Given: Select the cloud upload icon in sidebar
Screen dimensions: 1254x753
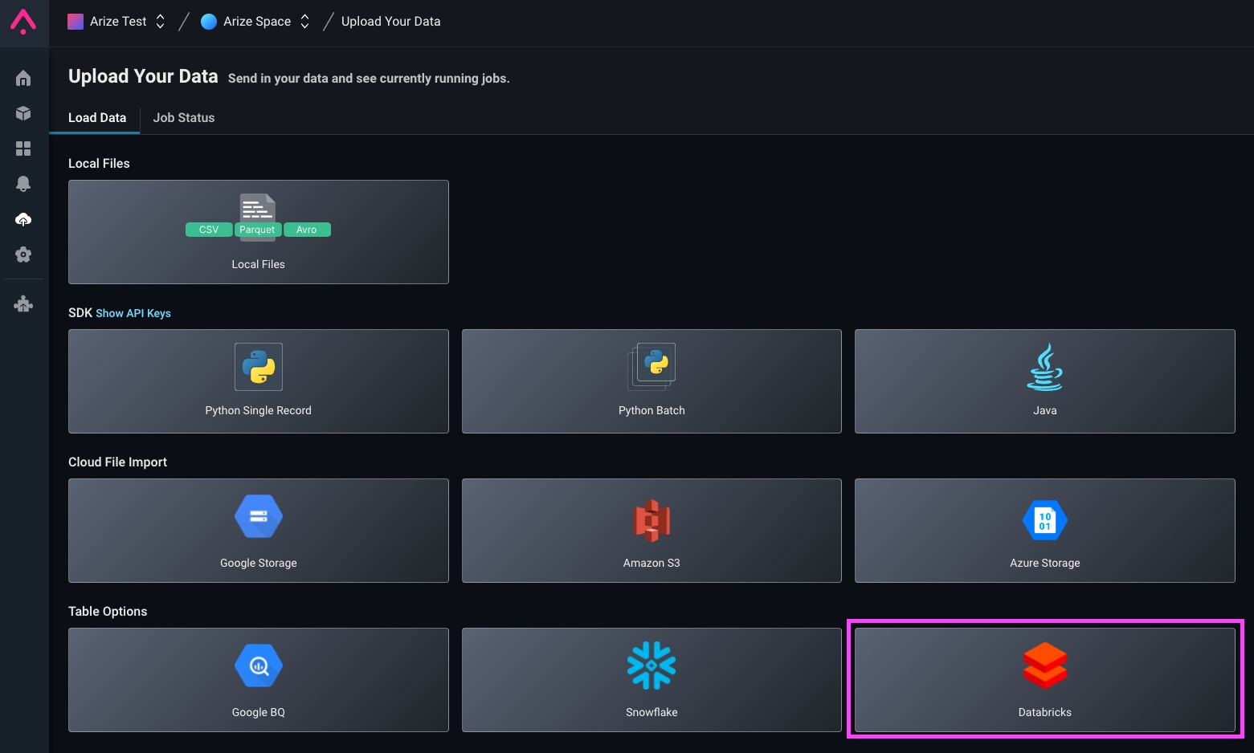Looking at the screenshot, I should pos(23,219).
